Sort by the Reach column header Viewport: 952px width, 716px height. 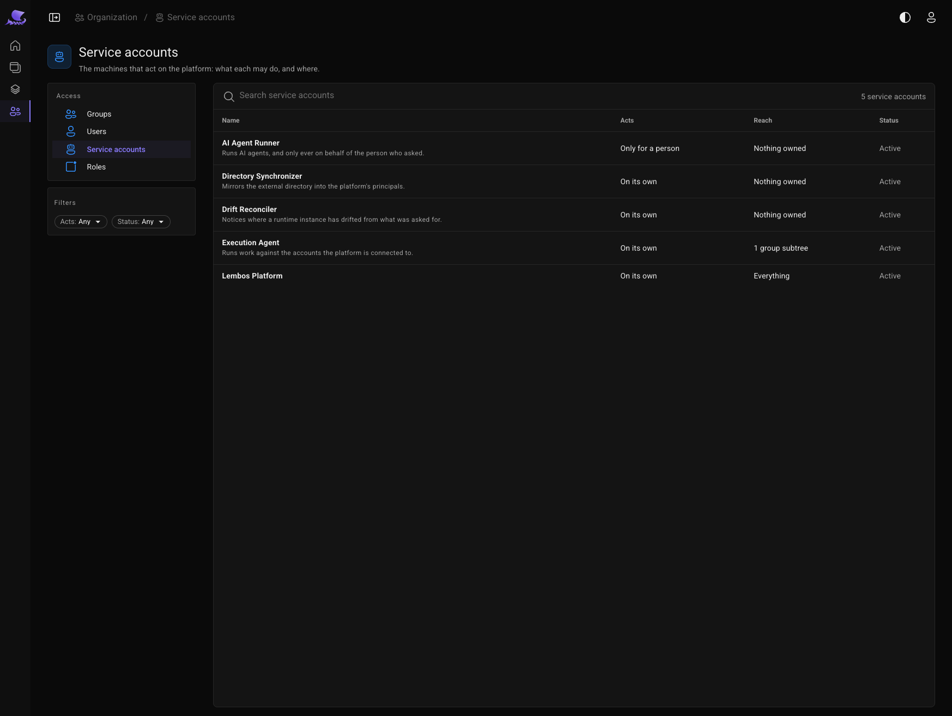coord(762,120)
